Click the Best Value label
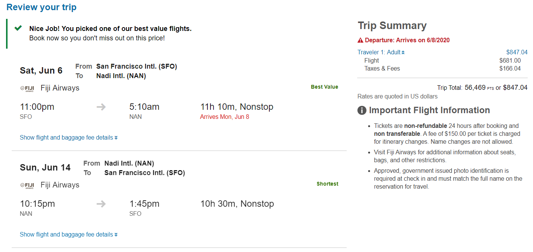The height and width of the screenshot is (252, 533). coord(324,87)
